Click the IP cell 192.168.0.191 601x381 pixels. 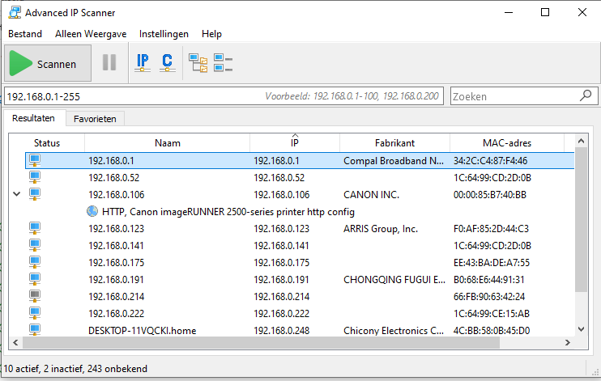click(281, 280)
